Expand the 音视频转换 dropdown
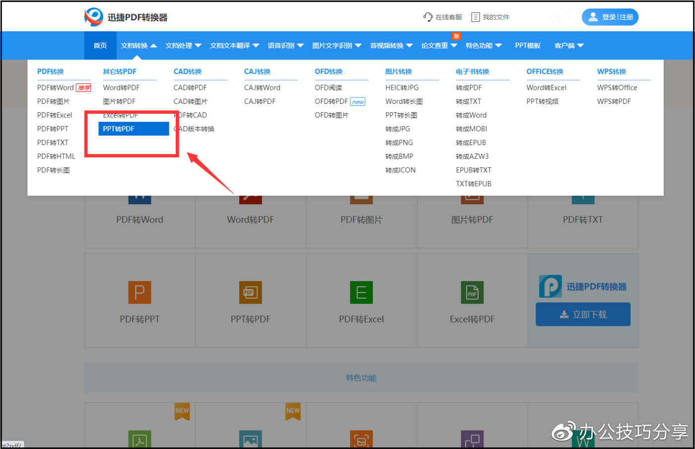 391,45
